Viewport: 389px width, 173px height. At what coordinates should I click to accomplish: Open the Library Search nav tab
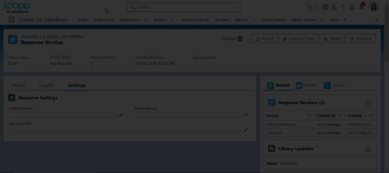[x=273, y=20]
